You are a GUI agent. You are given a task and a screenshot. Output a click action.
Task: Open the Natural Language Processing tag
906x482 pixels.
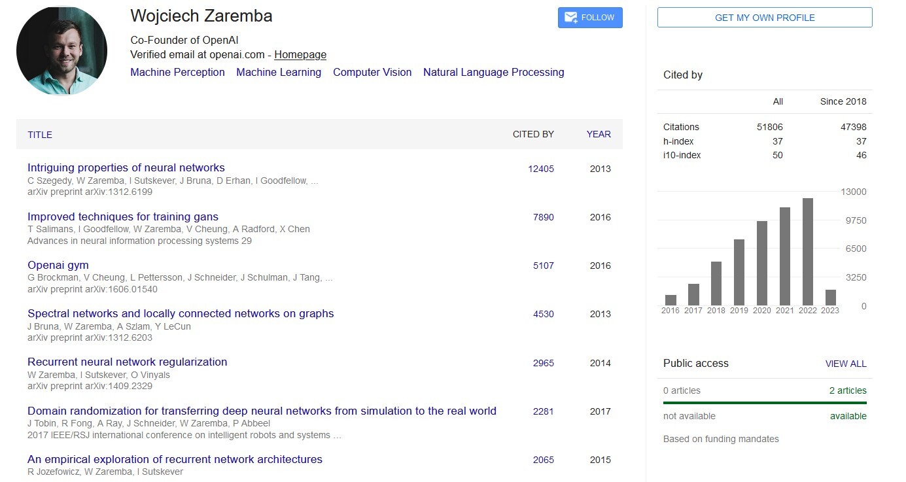(x=493, y=73)
